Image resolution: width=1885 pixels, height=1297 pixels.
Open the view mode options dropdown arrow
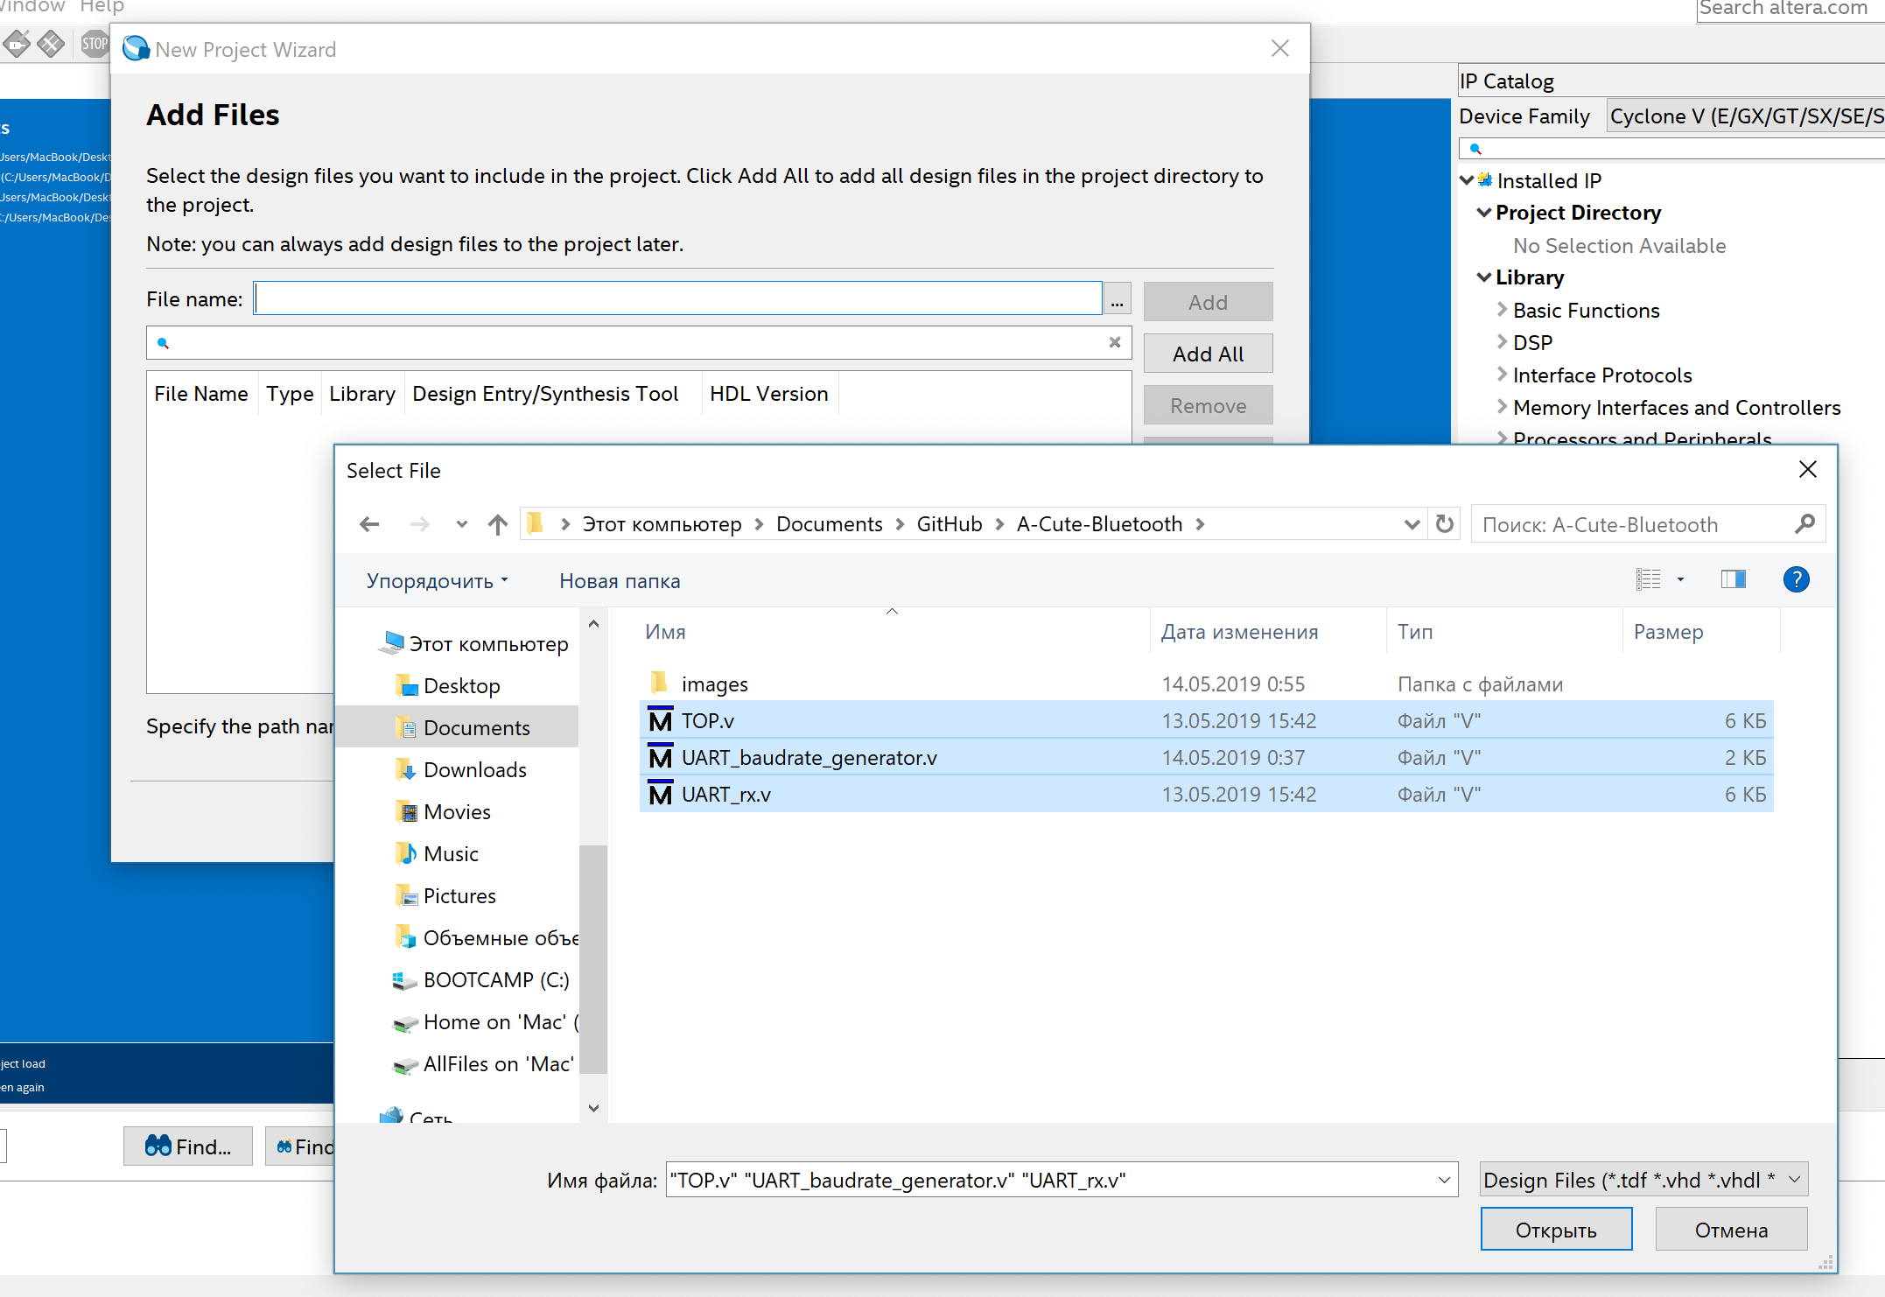tap(1680, 579)
